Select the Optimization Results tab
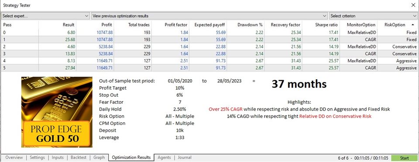 click(131, 158)
